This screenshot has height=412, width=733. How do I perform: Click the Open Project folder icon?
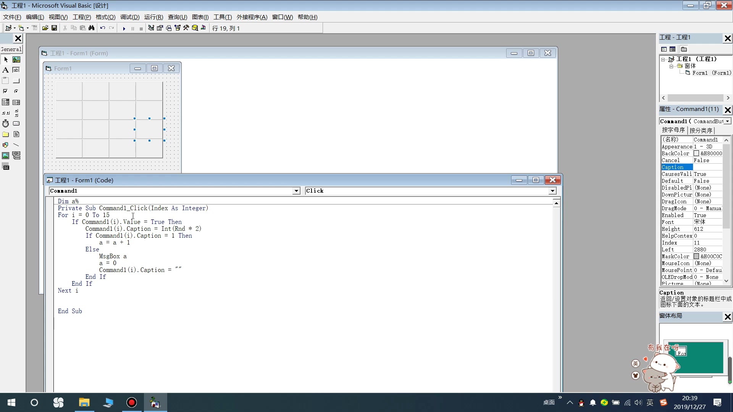[45, 28]
